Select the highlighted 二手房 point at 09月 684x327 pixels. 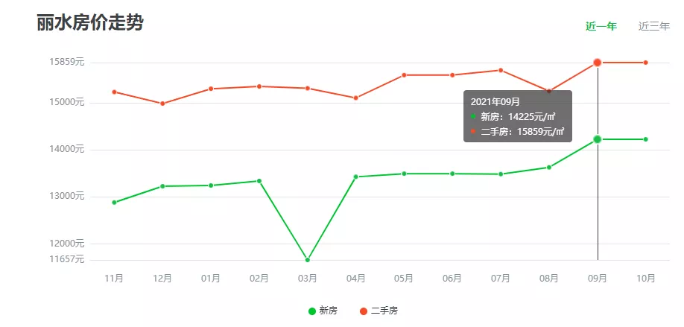pos(598,63)
